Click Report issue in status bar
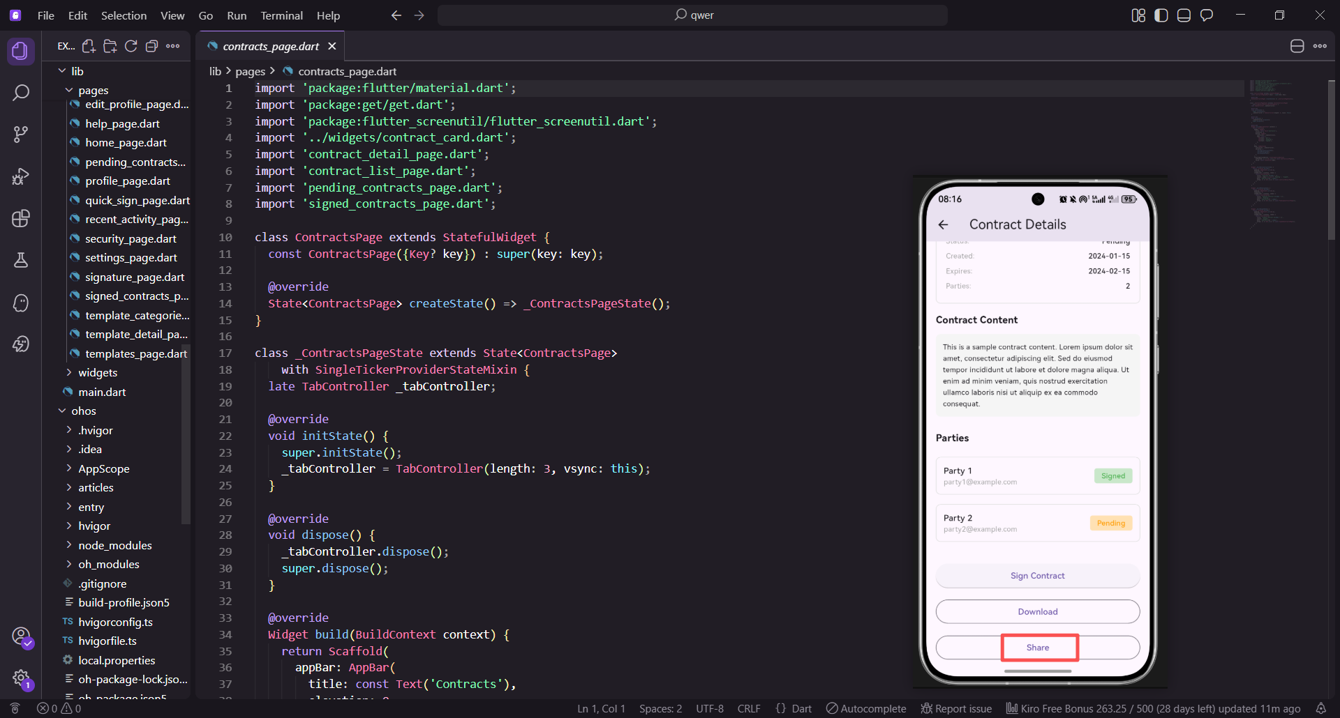This screenshot has width=1340, height=718. [956, 708]
